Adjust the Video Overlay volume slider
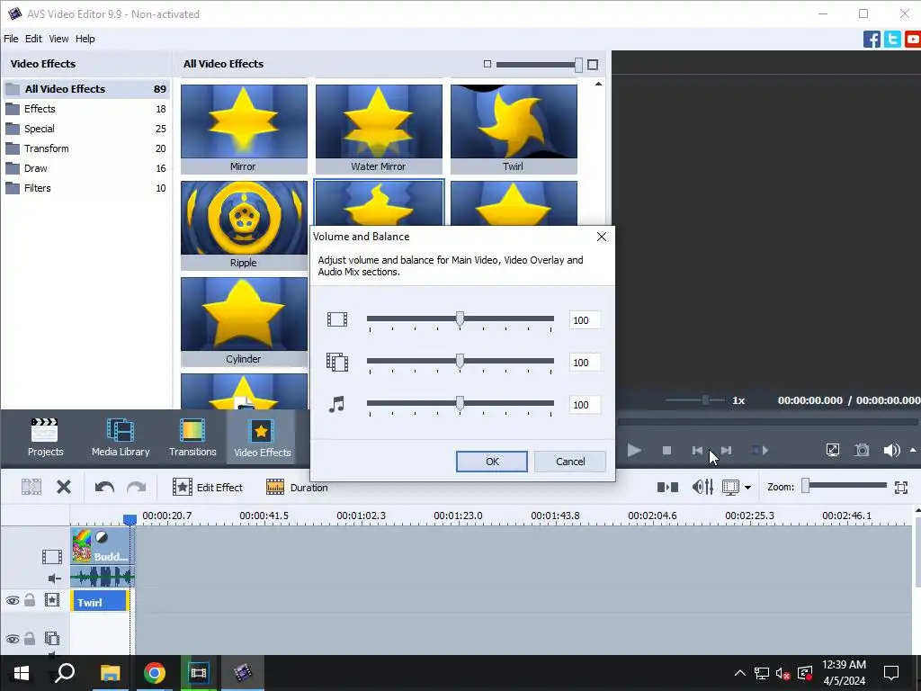 pos(460,361)
